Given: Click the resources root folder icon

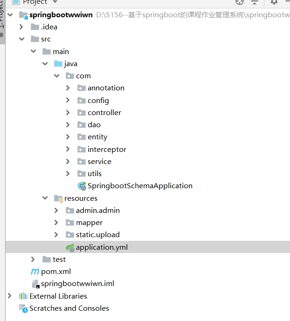Looking at the screenshot, I should 59,198.
